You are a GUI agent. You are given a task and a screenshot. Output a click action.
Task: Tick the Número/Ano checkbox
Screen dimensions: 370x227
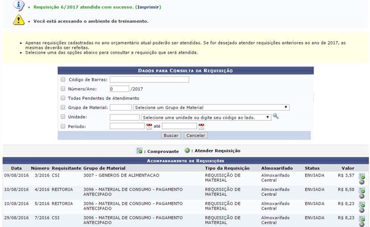point(62,89)
